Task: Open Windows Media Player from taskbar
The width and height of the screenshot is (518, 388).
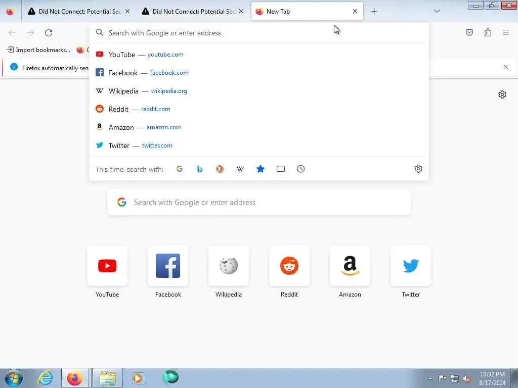Action: (x=138, y=378)
